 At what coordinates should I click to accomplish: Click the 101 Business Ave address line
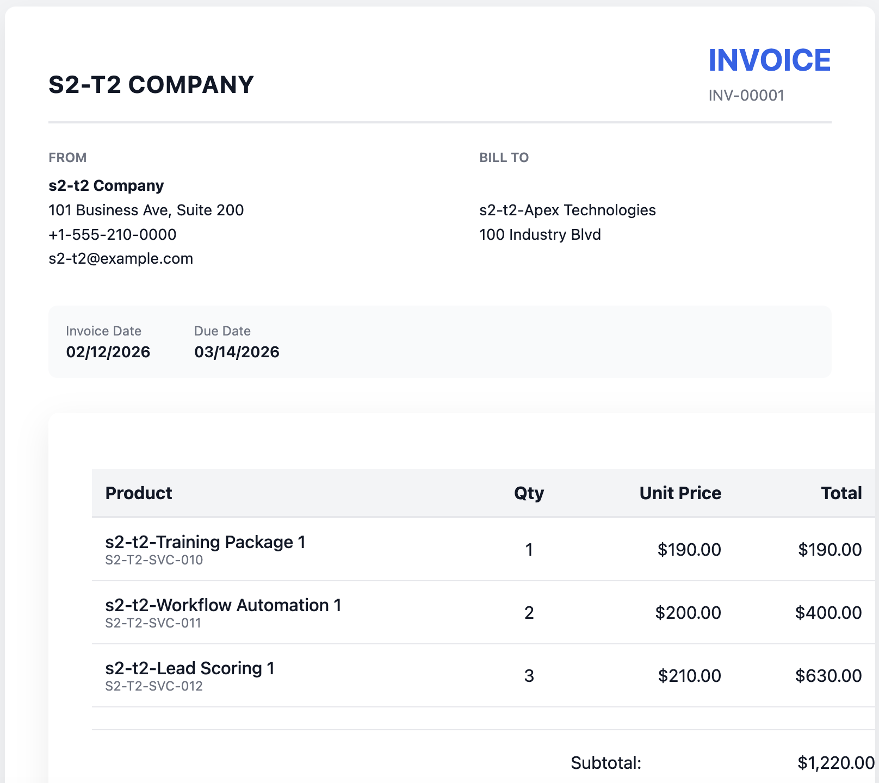click(x=146, y=210)
